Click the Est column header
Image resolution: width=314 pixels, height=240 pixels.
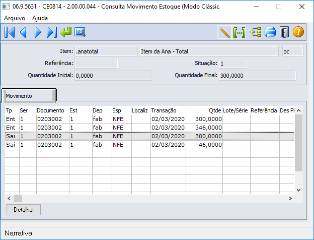coord(81,110)
